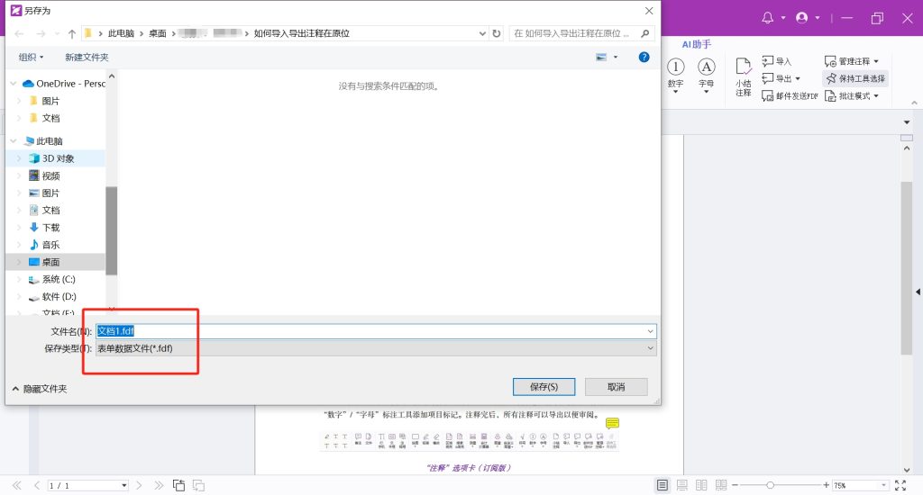Click the 数字 number marker tool

pos(676,76)
